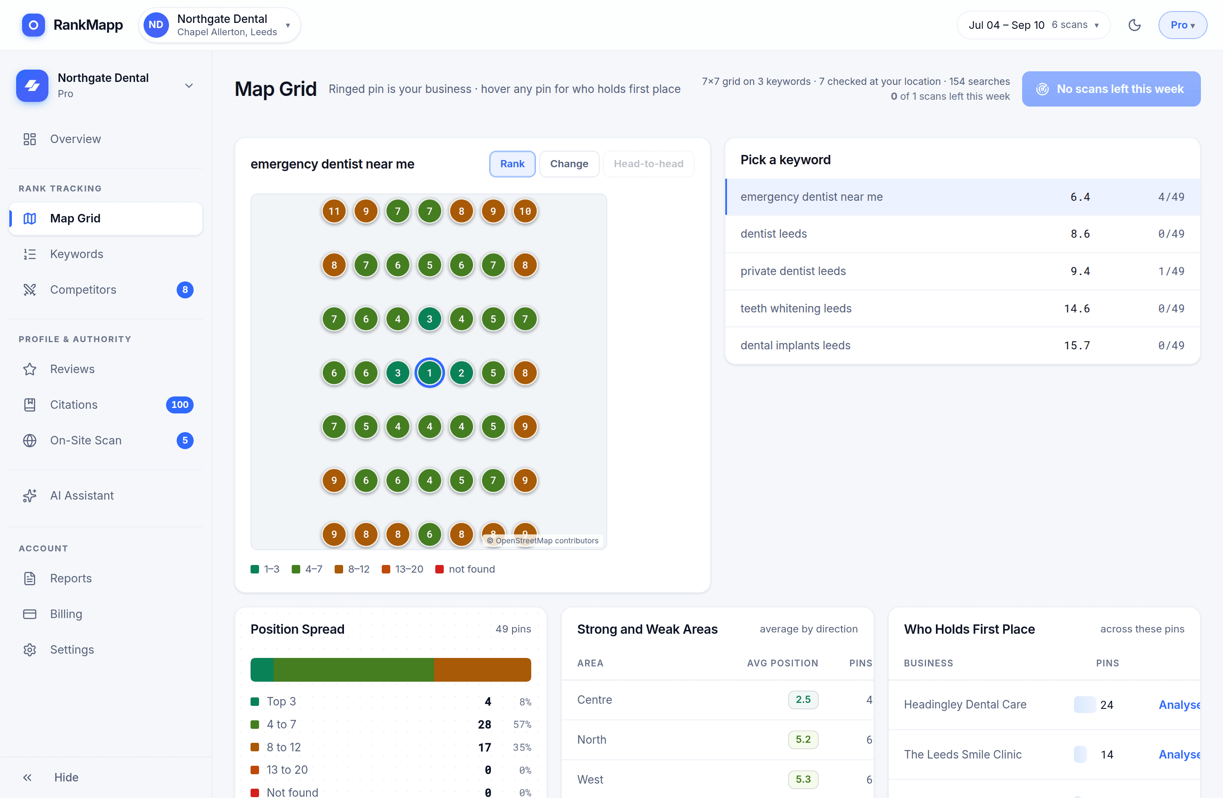The height and width of the screenshot is (798, 1223).
Task: Click the Competitors crossed-swords icon
Action: click(x=30, y=289)
